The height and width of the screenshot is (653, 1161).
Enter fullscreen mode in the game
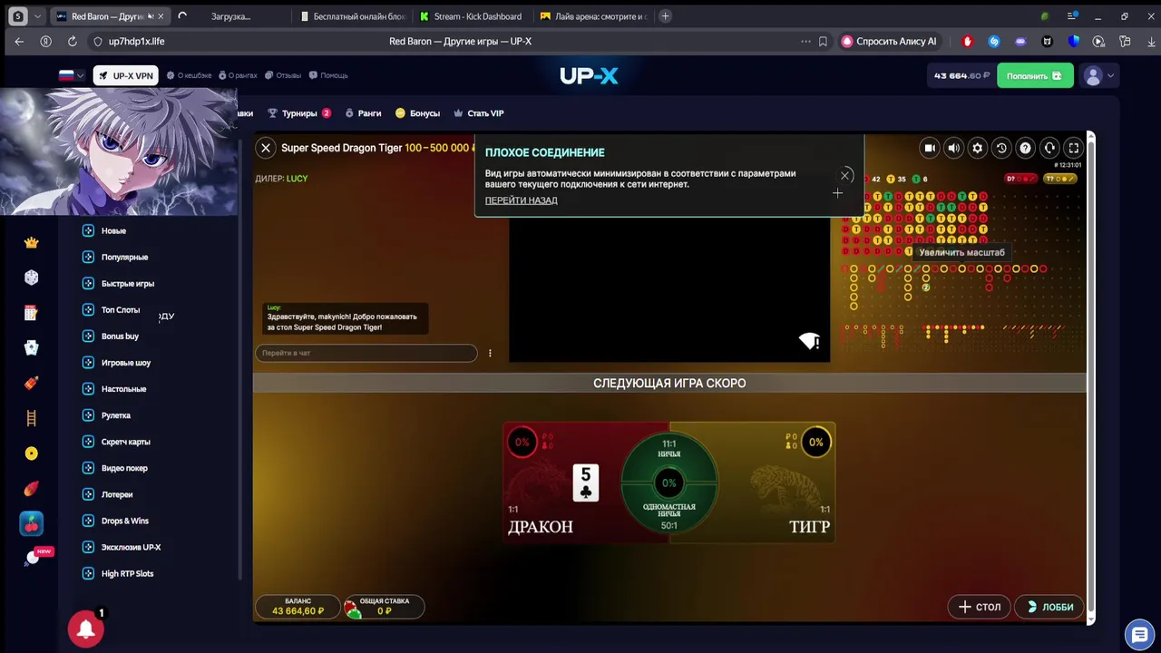(x=1073, y=148)
